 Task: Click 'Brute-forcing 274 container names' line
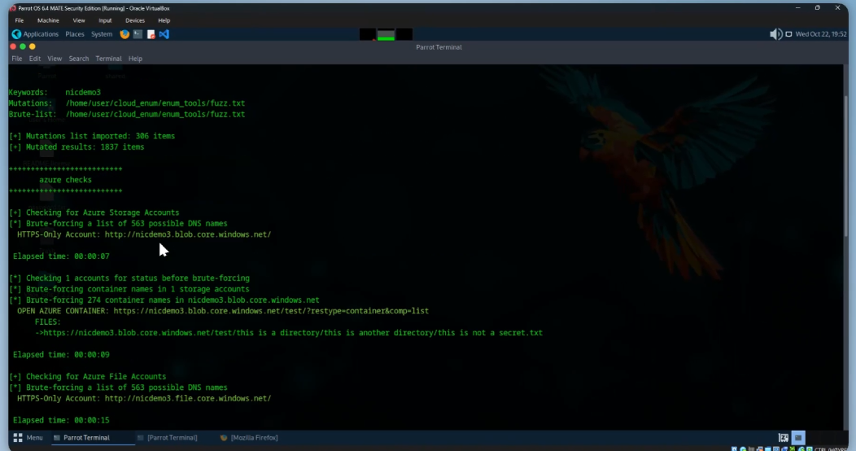[x=164, y=300]
